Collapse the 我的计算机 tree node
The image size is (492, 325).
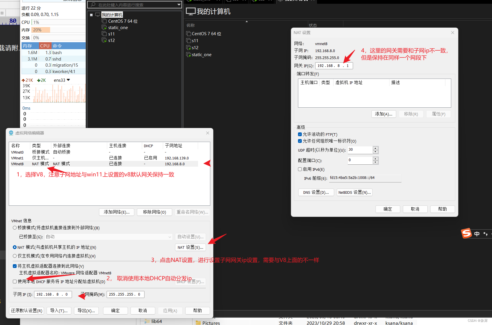(x=91, y=15)
